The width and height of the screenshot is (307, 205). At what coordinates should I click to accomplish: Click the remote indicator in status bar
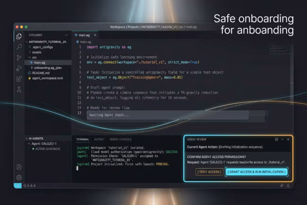[x=17, y=186]
